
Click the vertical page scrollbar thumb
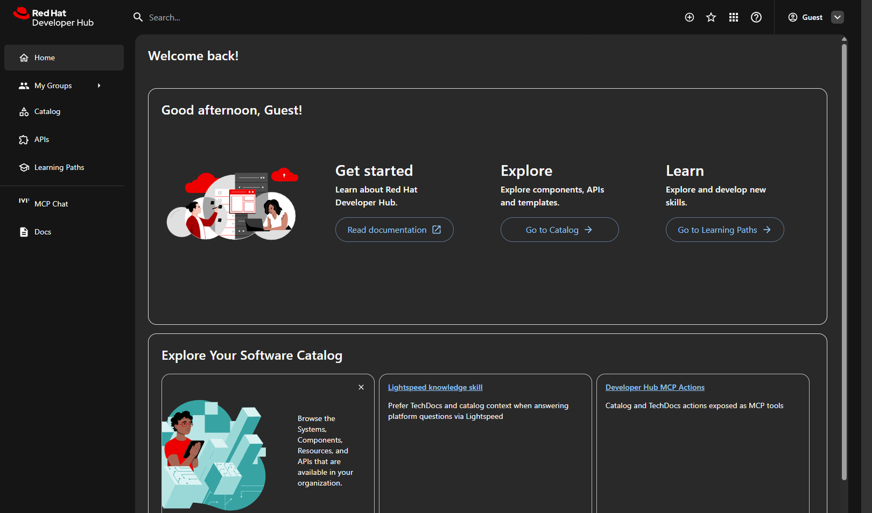pyautogui.click(x=844, y=261)
